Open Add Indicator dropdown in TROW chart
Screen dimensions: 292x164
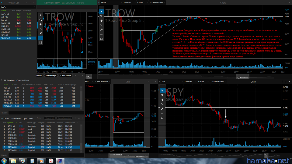(x=157, y=3)
